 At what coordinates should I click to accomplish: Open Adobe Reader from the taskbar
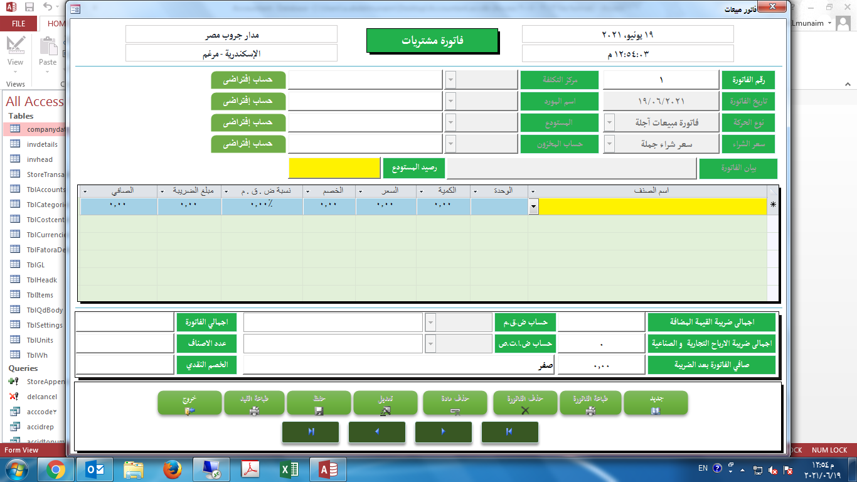(250, 469)
